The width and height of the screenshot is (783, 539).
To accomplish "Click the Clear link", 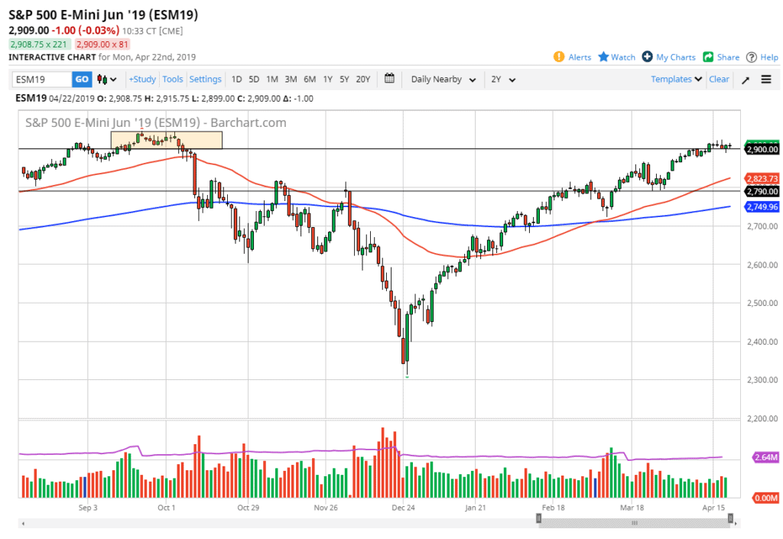I will click(x=719, y=80).
